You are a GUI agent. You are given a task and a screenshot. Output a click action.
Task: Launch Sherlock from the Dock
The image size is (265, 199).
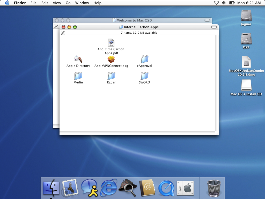tap(128, 188)
